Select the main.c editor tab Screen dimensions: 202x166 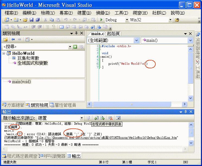98,34
